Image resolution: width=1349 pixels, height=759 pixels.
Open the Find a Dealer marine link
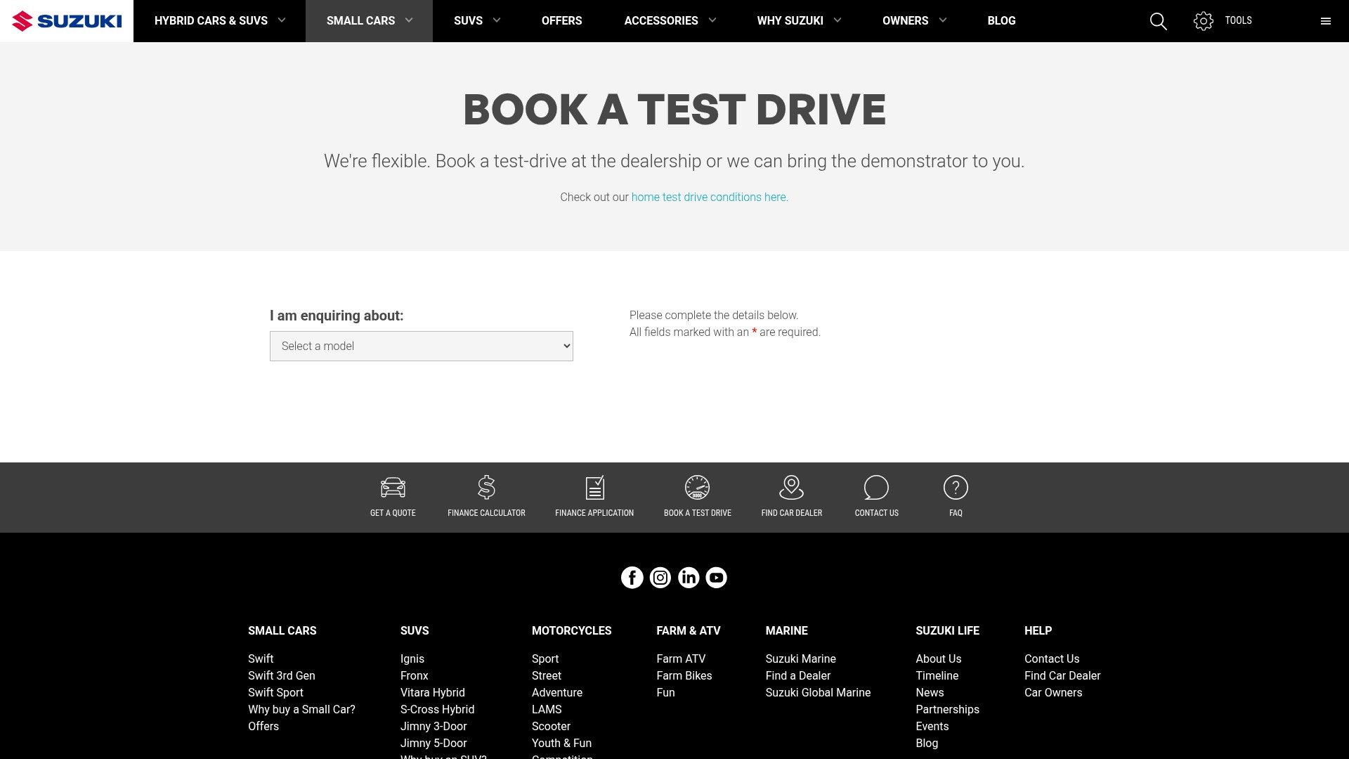coord(798,676)
